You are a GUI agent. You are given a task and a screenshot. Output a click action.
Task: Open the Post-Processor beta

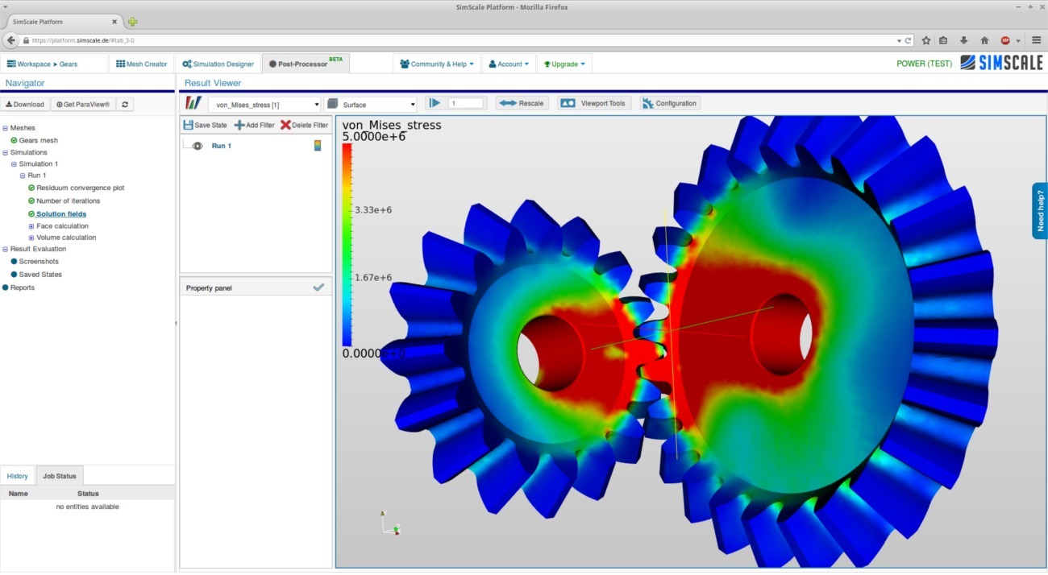point(301,63)
